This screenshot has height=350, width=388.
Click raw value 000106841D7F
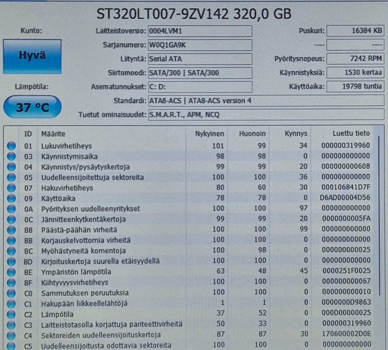click(346, 187)
